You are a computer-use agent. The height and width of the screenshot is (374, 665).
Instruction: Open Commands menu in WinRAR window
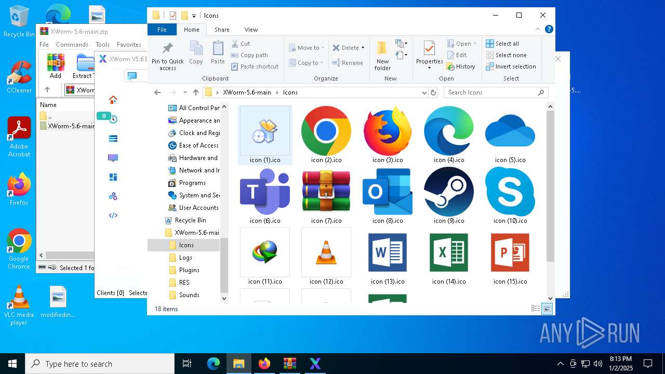72,45
